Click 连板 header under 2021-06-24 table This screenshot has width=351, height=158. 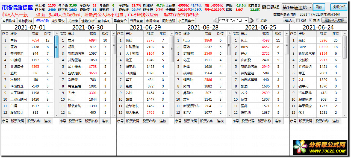click(336, 121)
